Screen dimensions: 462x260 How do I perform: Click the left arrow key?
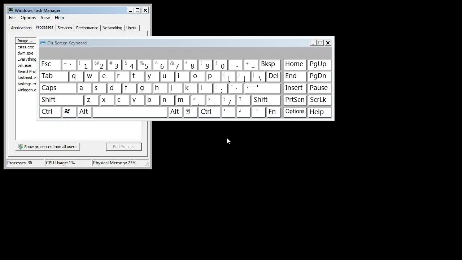tap(228, 112)
